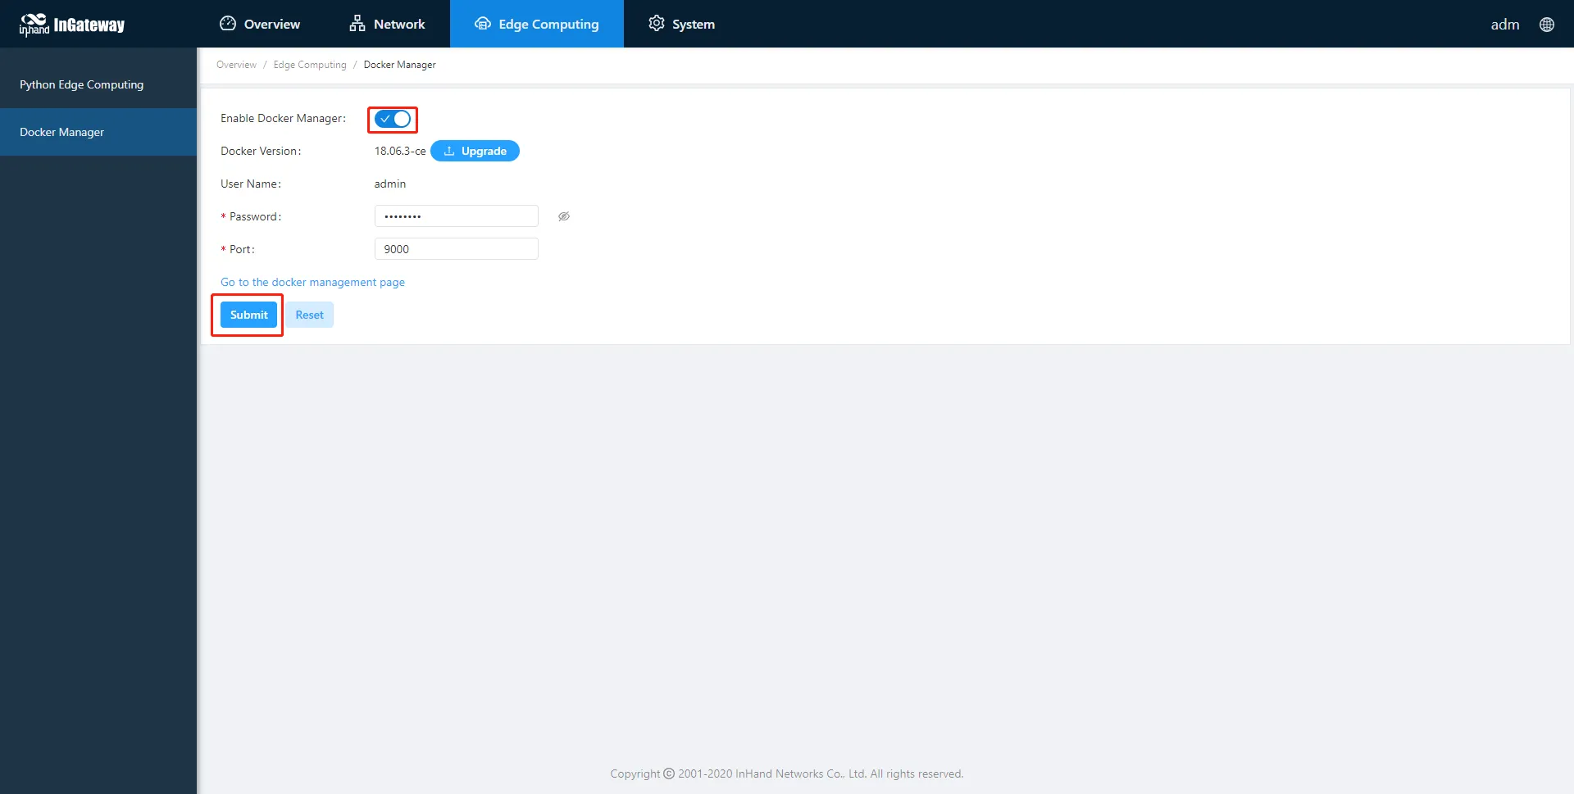Click the Submit button
This screenshot has height=794, width=1574.
tap(248, 315)
